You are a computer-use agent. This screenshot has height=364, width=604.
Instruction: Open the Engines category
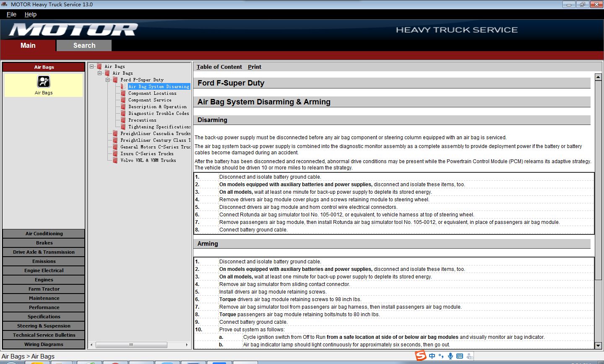coord(44,280)
